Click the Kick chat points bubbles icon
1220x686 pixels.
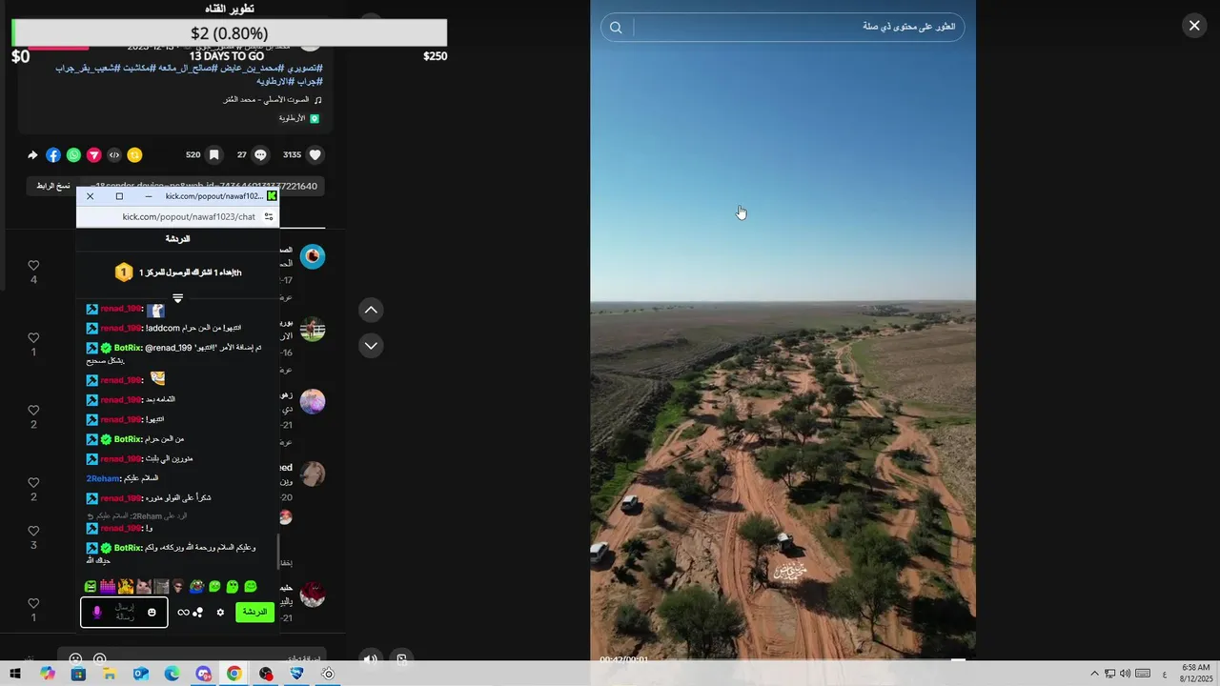point(198,612)
